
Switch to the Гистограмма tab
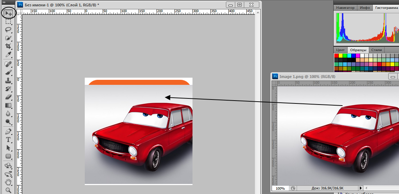click(386, 8)
